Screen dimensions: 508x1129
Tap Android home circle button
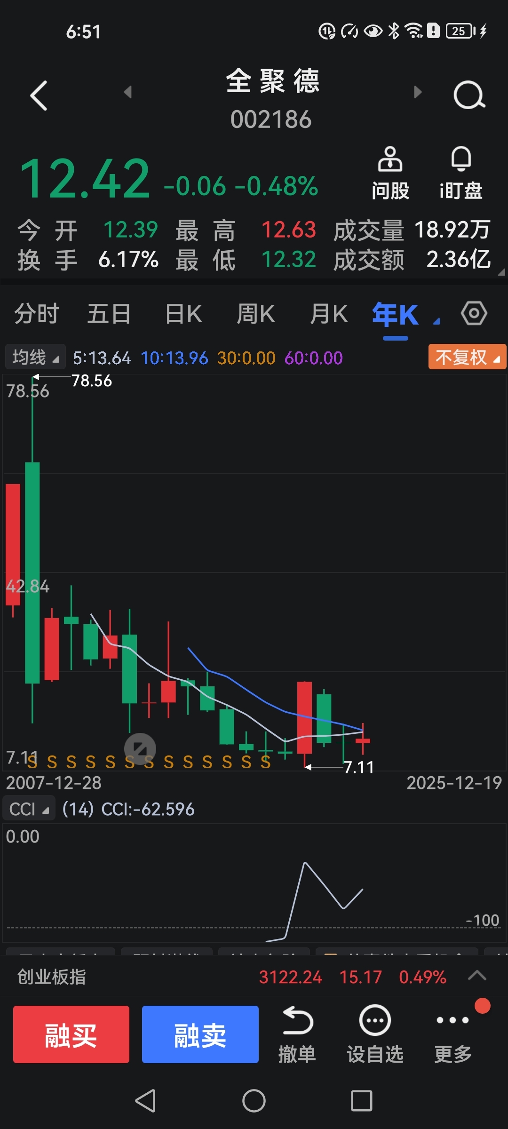tap(254, 1101)
